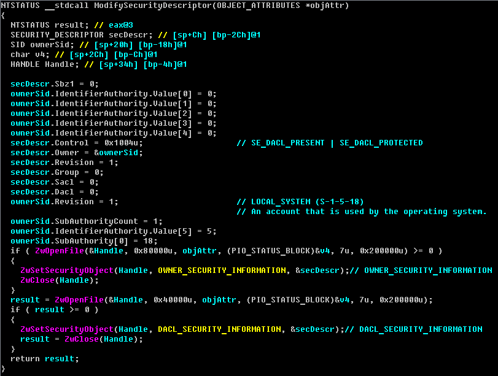Select the secDescr.Owner = &ownerSid line
The image size is (498, 376).
77,153
